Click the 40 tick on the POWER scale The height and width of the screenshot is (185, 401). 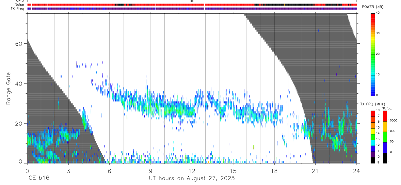point(377,13)
